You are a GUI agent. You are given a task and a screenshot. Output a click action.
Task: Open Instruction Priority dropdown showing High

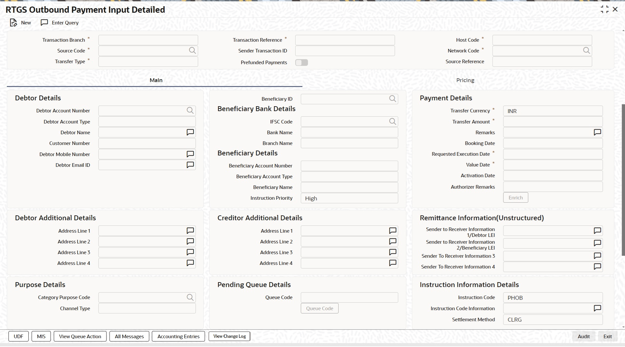tap(349, 198)
